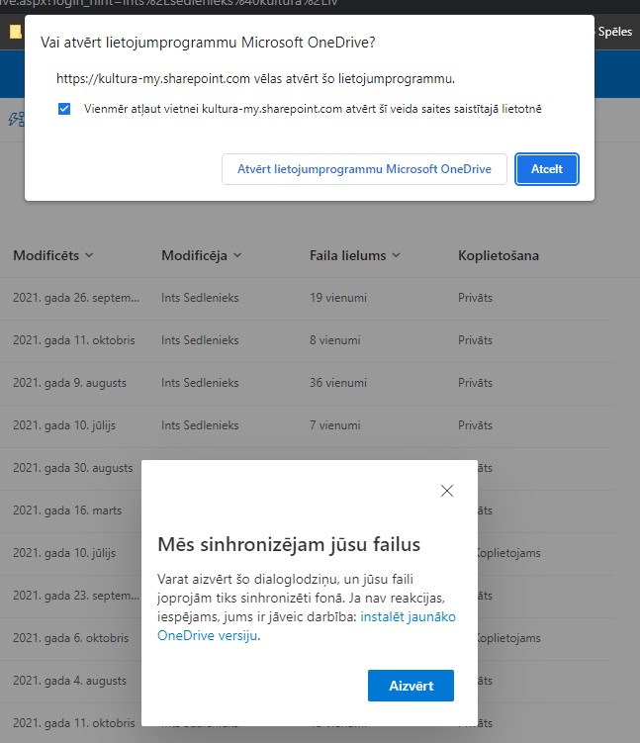Select the 2021. gada 16. marts date cell
This screenshot has width=640, height=743.
click(x=67, y=511)
